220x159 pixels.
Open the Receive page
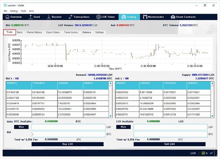pyautogui.click(x=54, y=17)
